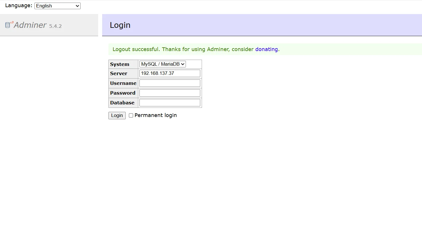Focus the Password input field
Screen dimensions: 422x234
(170, 93)
